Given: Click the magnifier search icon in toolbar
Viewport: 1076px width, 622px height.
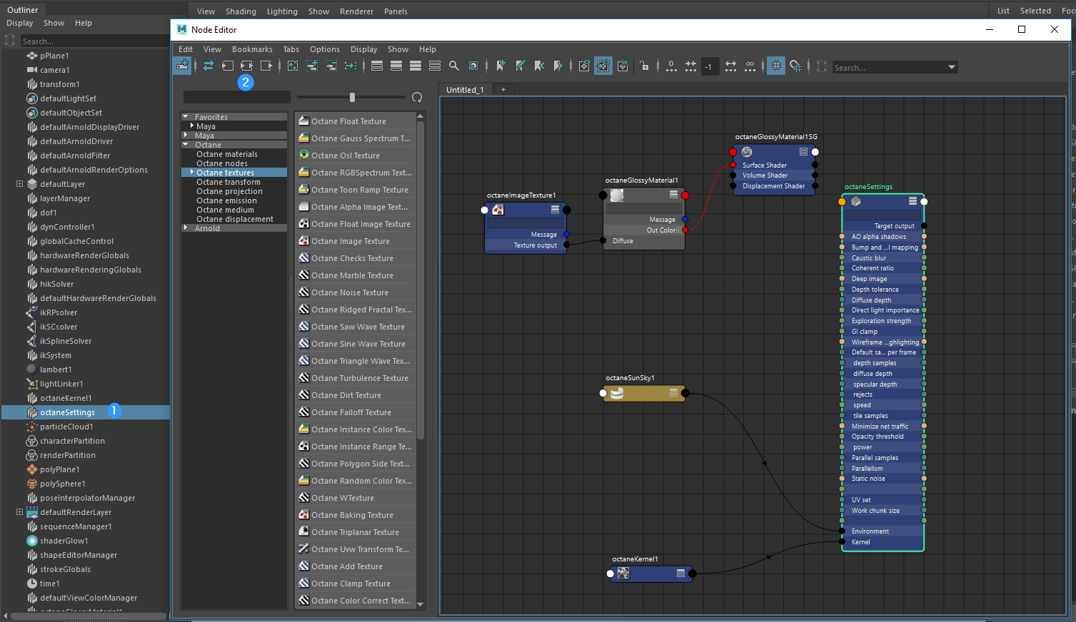Looking at the screenshot, I should pyautogui.click(x=454, y=66).
